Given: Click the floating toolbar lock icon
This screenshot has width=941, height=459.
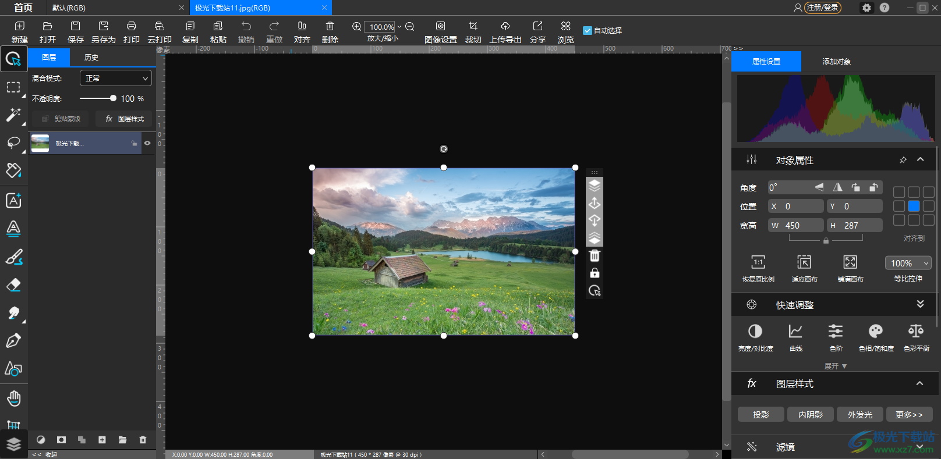Looking at the screenshot, I should (595, 273).
